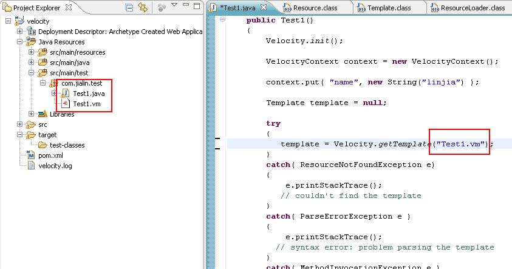Viewport: 512px width, 269px height.
Task: Click the test-classes folder icon
Action: click(43, 145)
